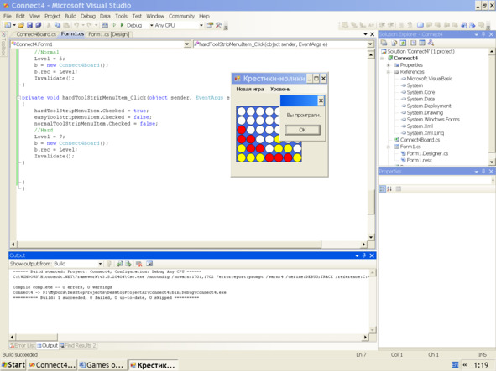Open the 'Новая игра' game menu
Viewport: 496px width, 371px height.
point(250,89)
